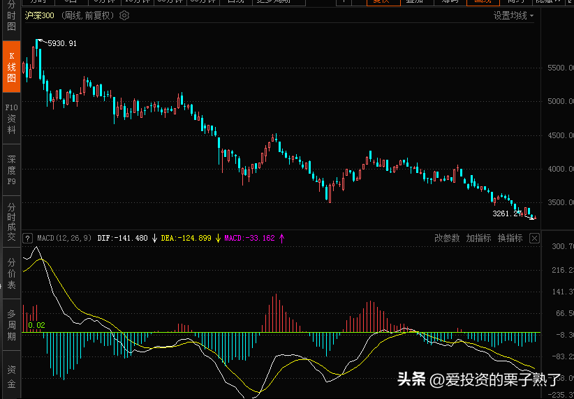
Task: Click the DIF:-141.480 value
Action: point(123,238)
